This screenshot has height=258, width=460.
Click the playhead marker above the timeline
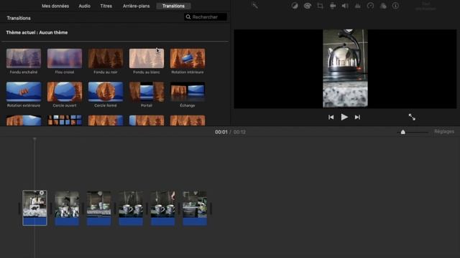point(34,140)
